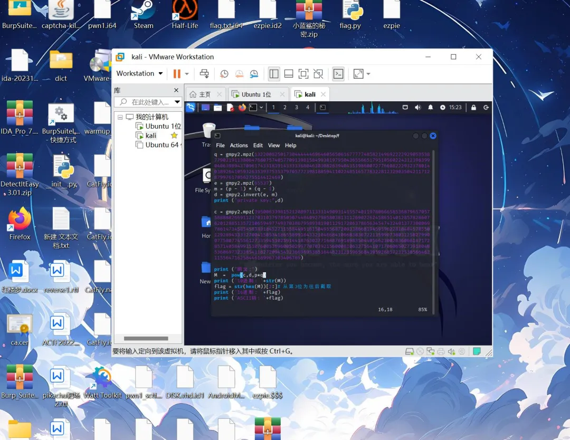Click CD/DVD device status icon
Viewport: 570px width, 440px height.
tap(420, 351)
